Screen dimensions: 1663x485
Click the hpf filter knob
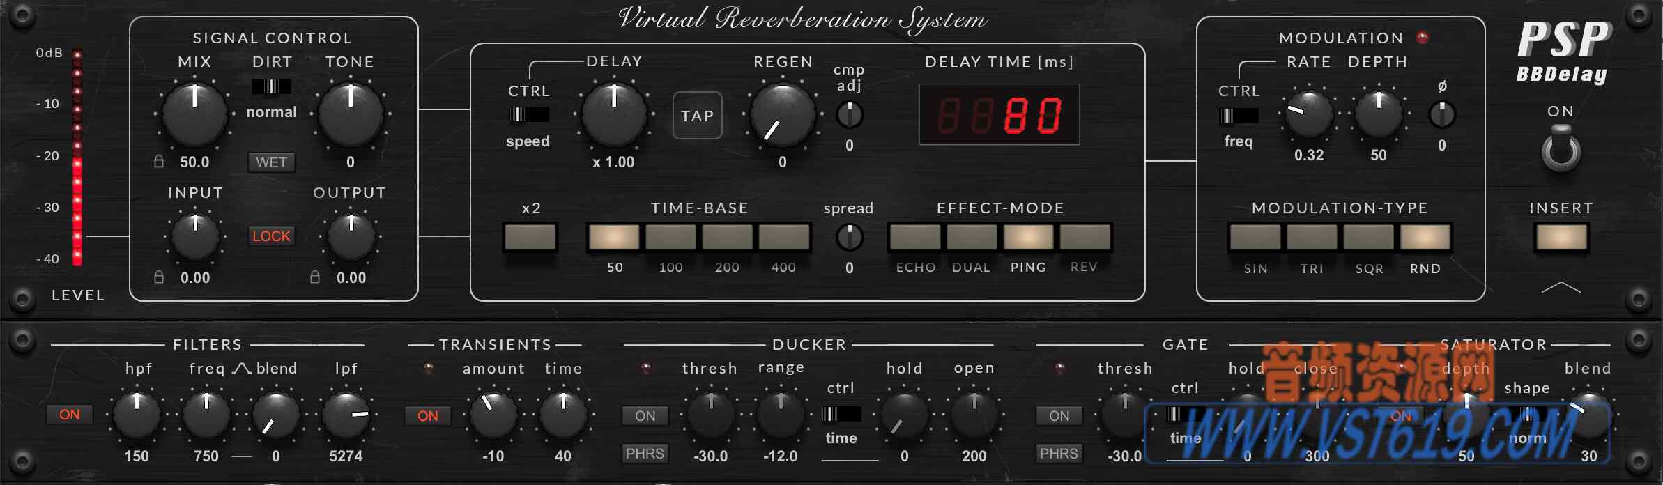137,415
